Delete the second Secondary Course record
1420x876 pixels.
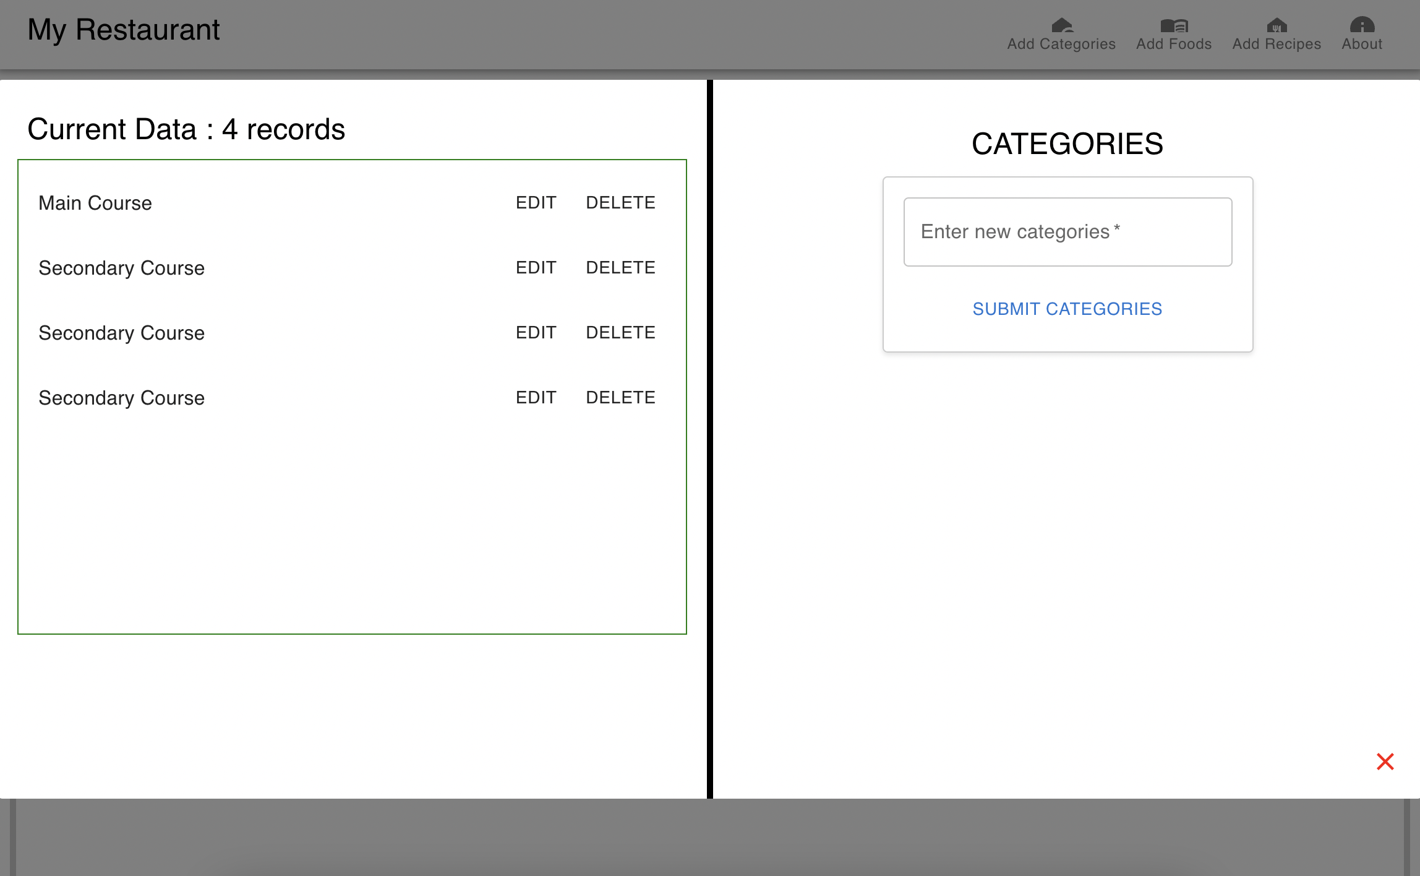point(620,332)
